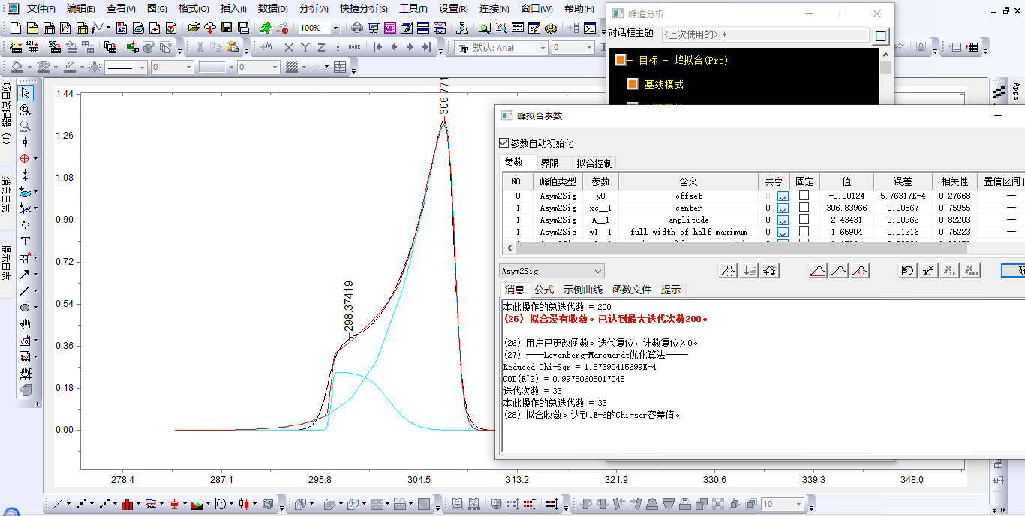Open the Asym2Sig function dropdown
Image resolution: width=1025 pixels, height=516 pixels.
click(597, 271)
